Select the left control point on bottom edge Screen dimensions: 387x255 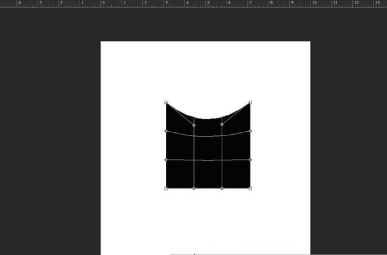(x=194, y=188)
